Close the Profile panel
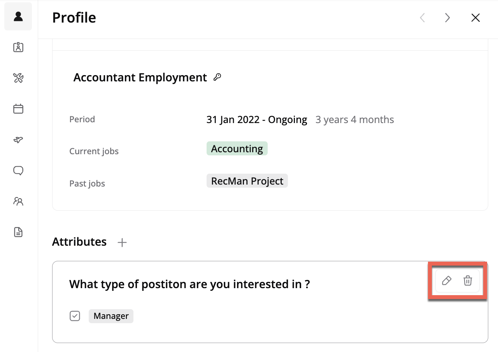498x352 pixels. click(x=475, y=18)
